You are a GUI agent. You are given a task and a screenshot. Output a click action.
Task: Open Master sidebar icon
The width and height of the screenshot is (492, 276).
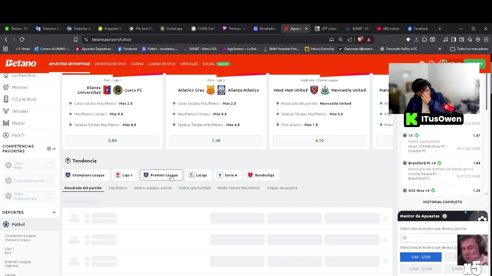click(x=6, y=123)
